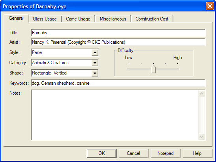
Task: Open the Construction Cost tab
Action: click(x=152, y=19)
